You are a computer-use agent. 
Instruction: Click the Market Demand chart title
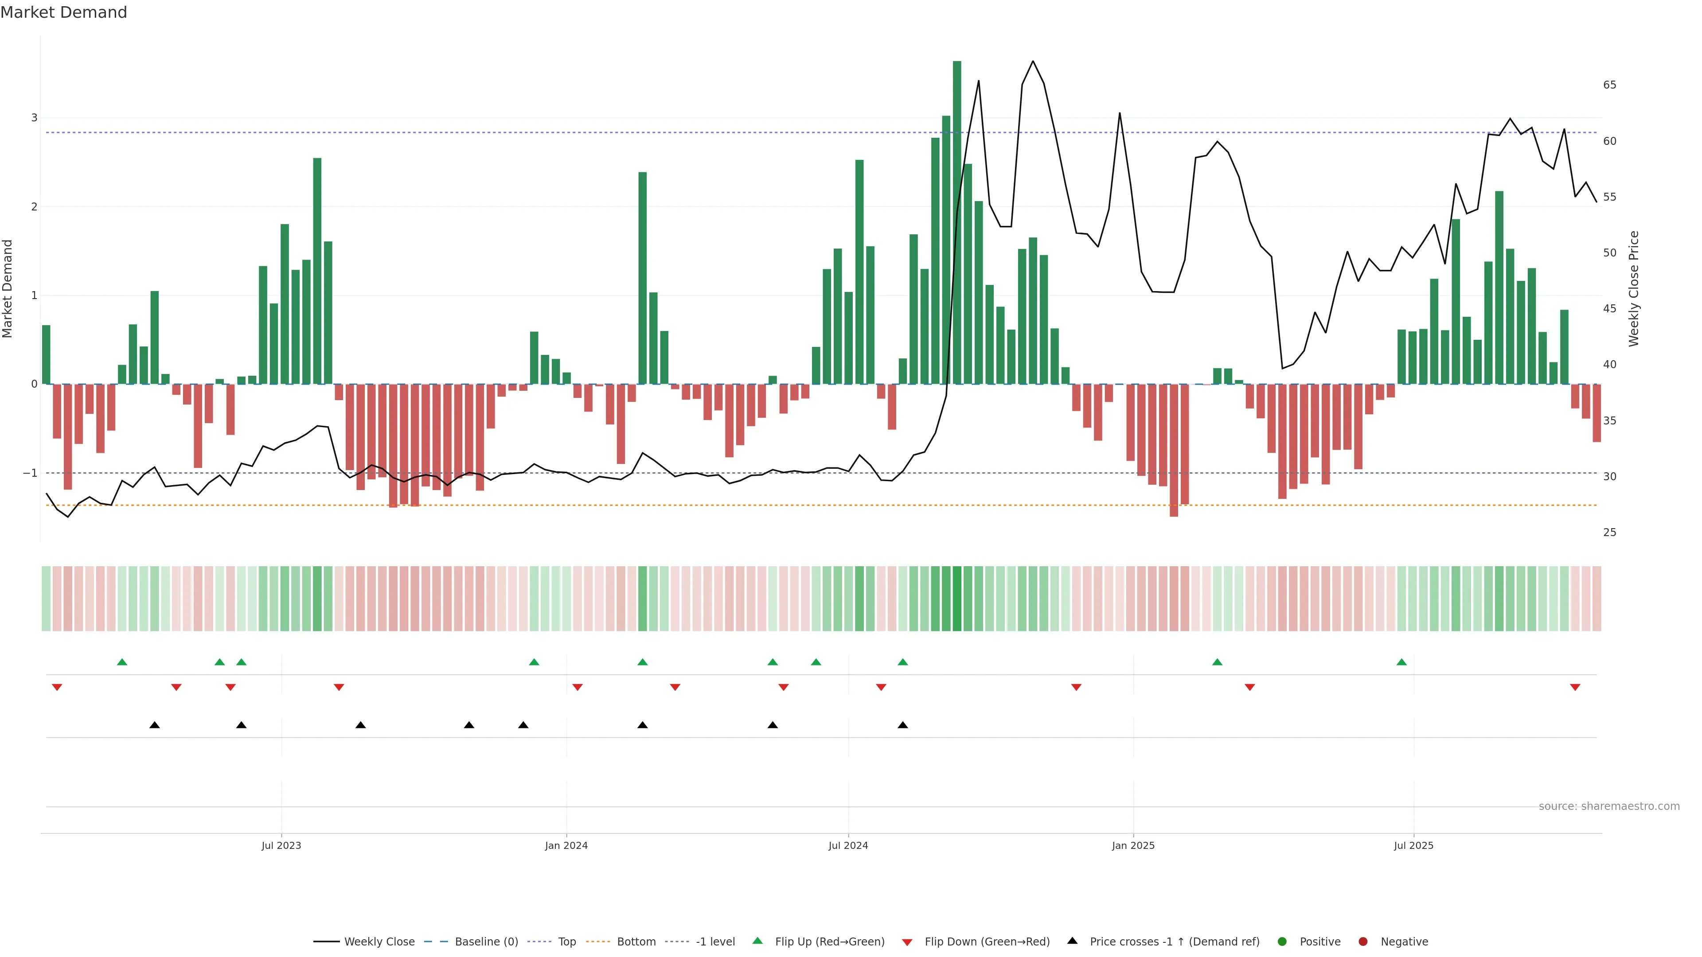pos(63,12)
